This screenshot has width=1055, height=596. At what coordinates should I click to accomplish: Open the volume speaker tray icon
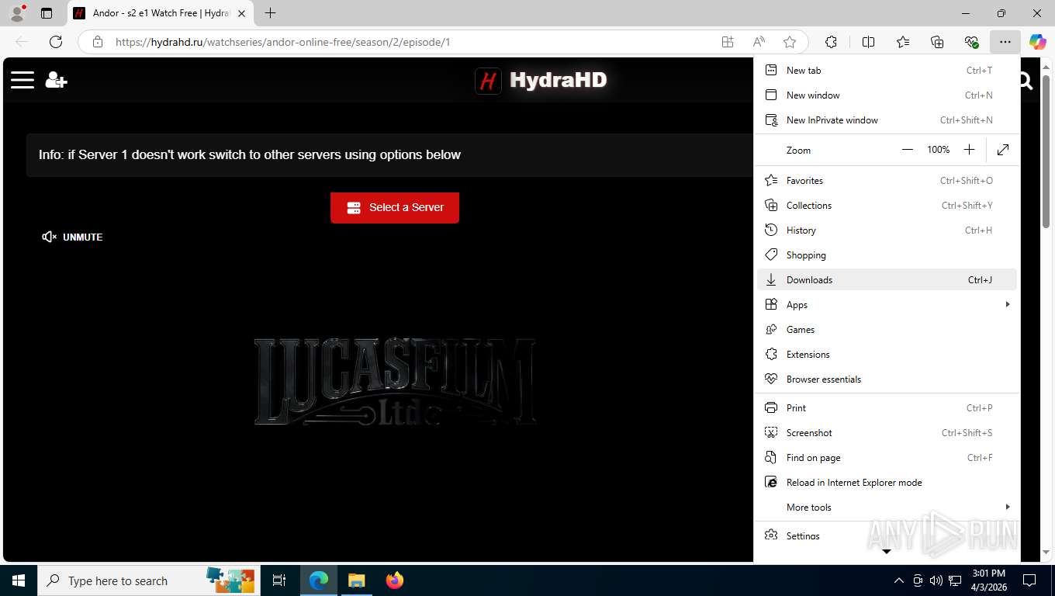936,580
